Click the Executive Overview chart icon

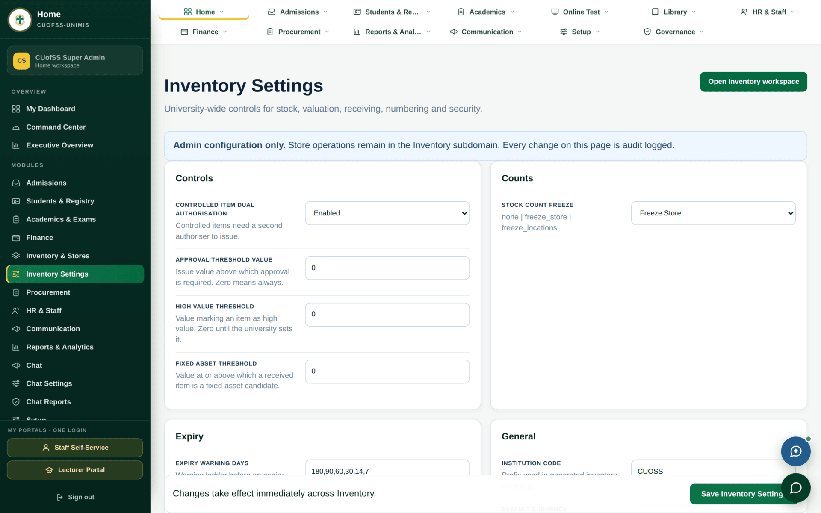16,145
